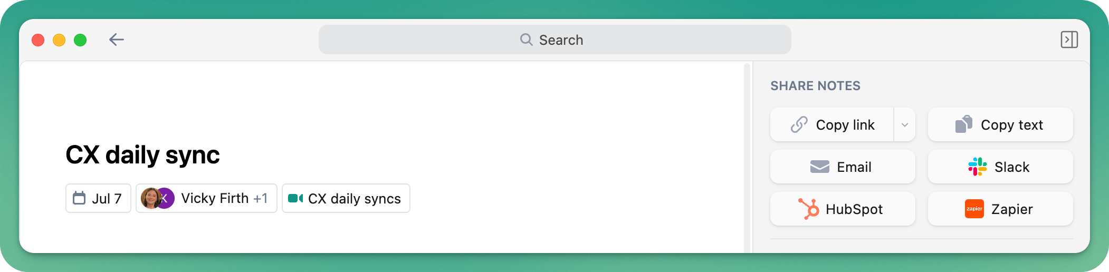The height and width of the screenshot is (272, 1109).
Task: Toggle the right sidebar panel icon
Action: [1069, 40]
